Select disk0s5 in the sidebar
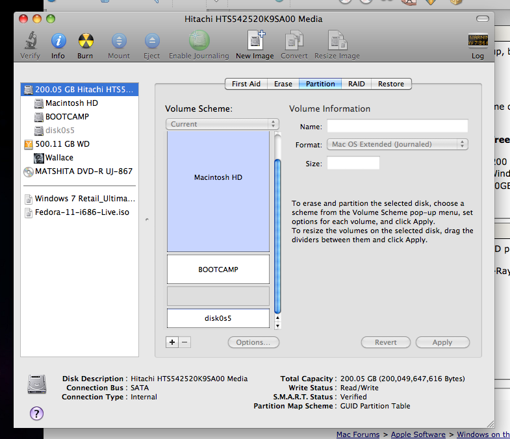The image size is (510, 439). pos(80,131)
